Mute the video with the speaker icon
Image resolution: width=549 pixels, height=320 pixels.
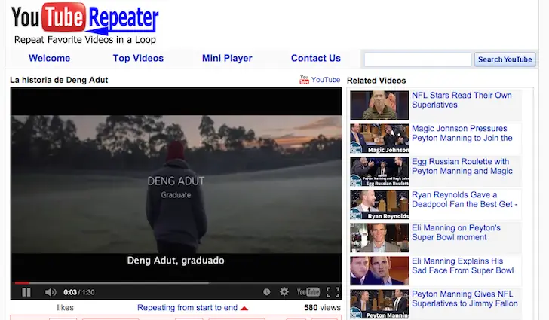click(x=51, y=292)
